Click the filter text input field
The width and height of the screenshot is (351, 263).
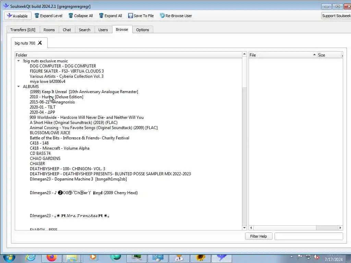309,236
